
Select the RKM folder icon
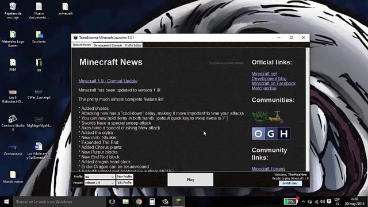tap(13, 65)
